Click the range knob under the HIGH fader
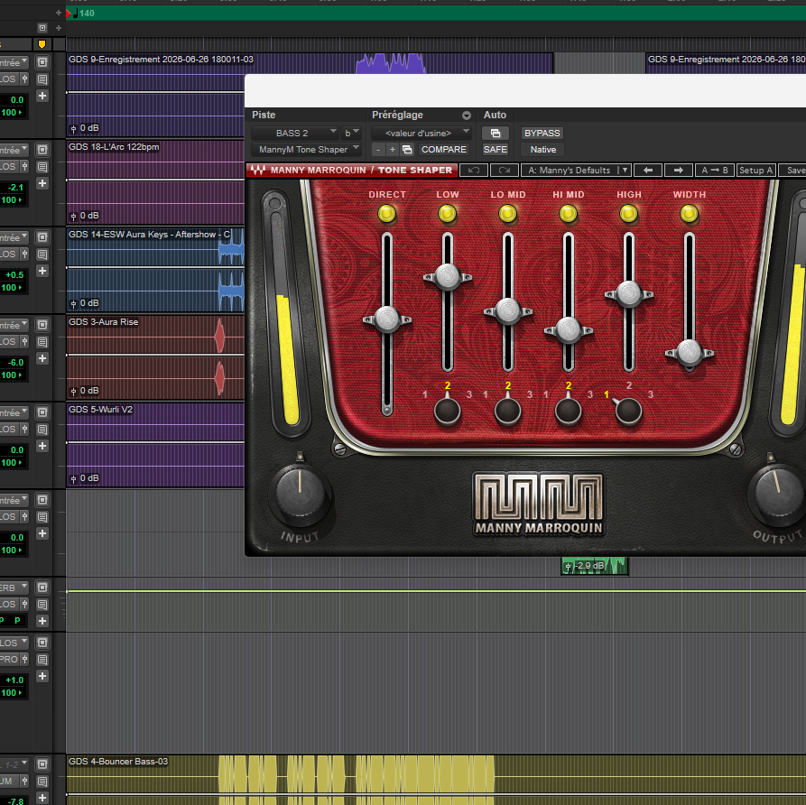Image resolution: width=806 pixels, height=805 pixels. pos(629,411)
